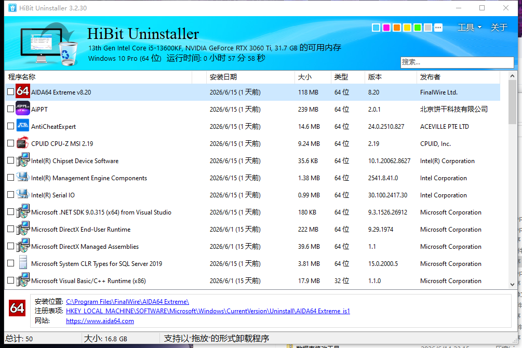Choose the yellow theme color

point(407,28)
